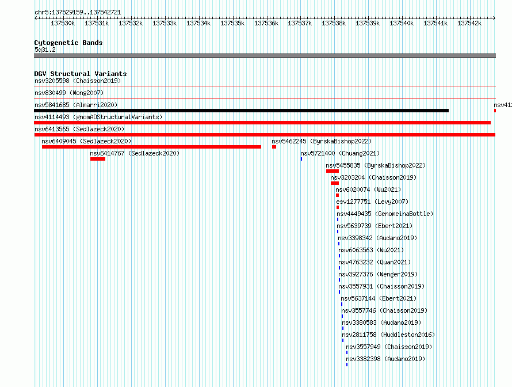Click the small red mark under nsv5462245
Image resolution: width=512 pixels, height=387 pixels.
(274, 147)
